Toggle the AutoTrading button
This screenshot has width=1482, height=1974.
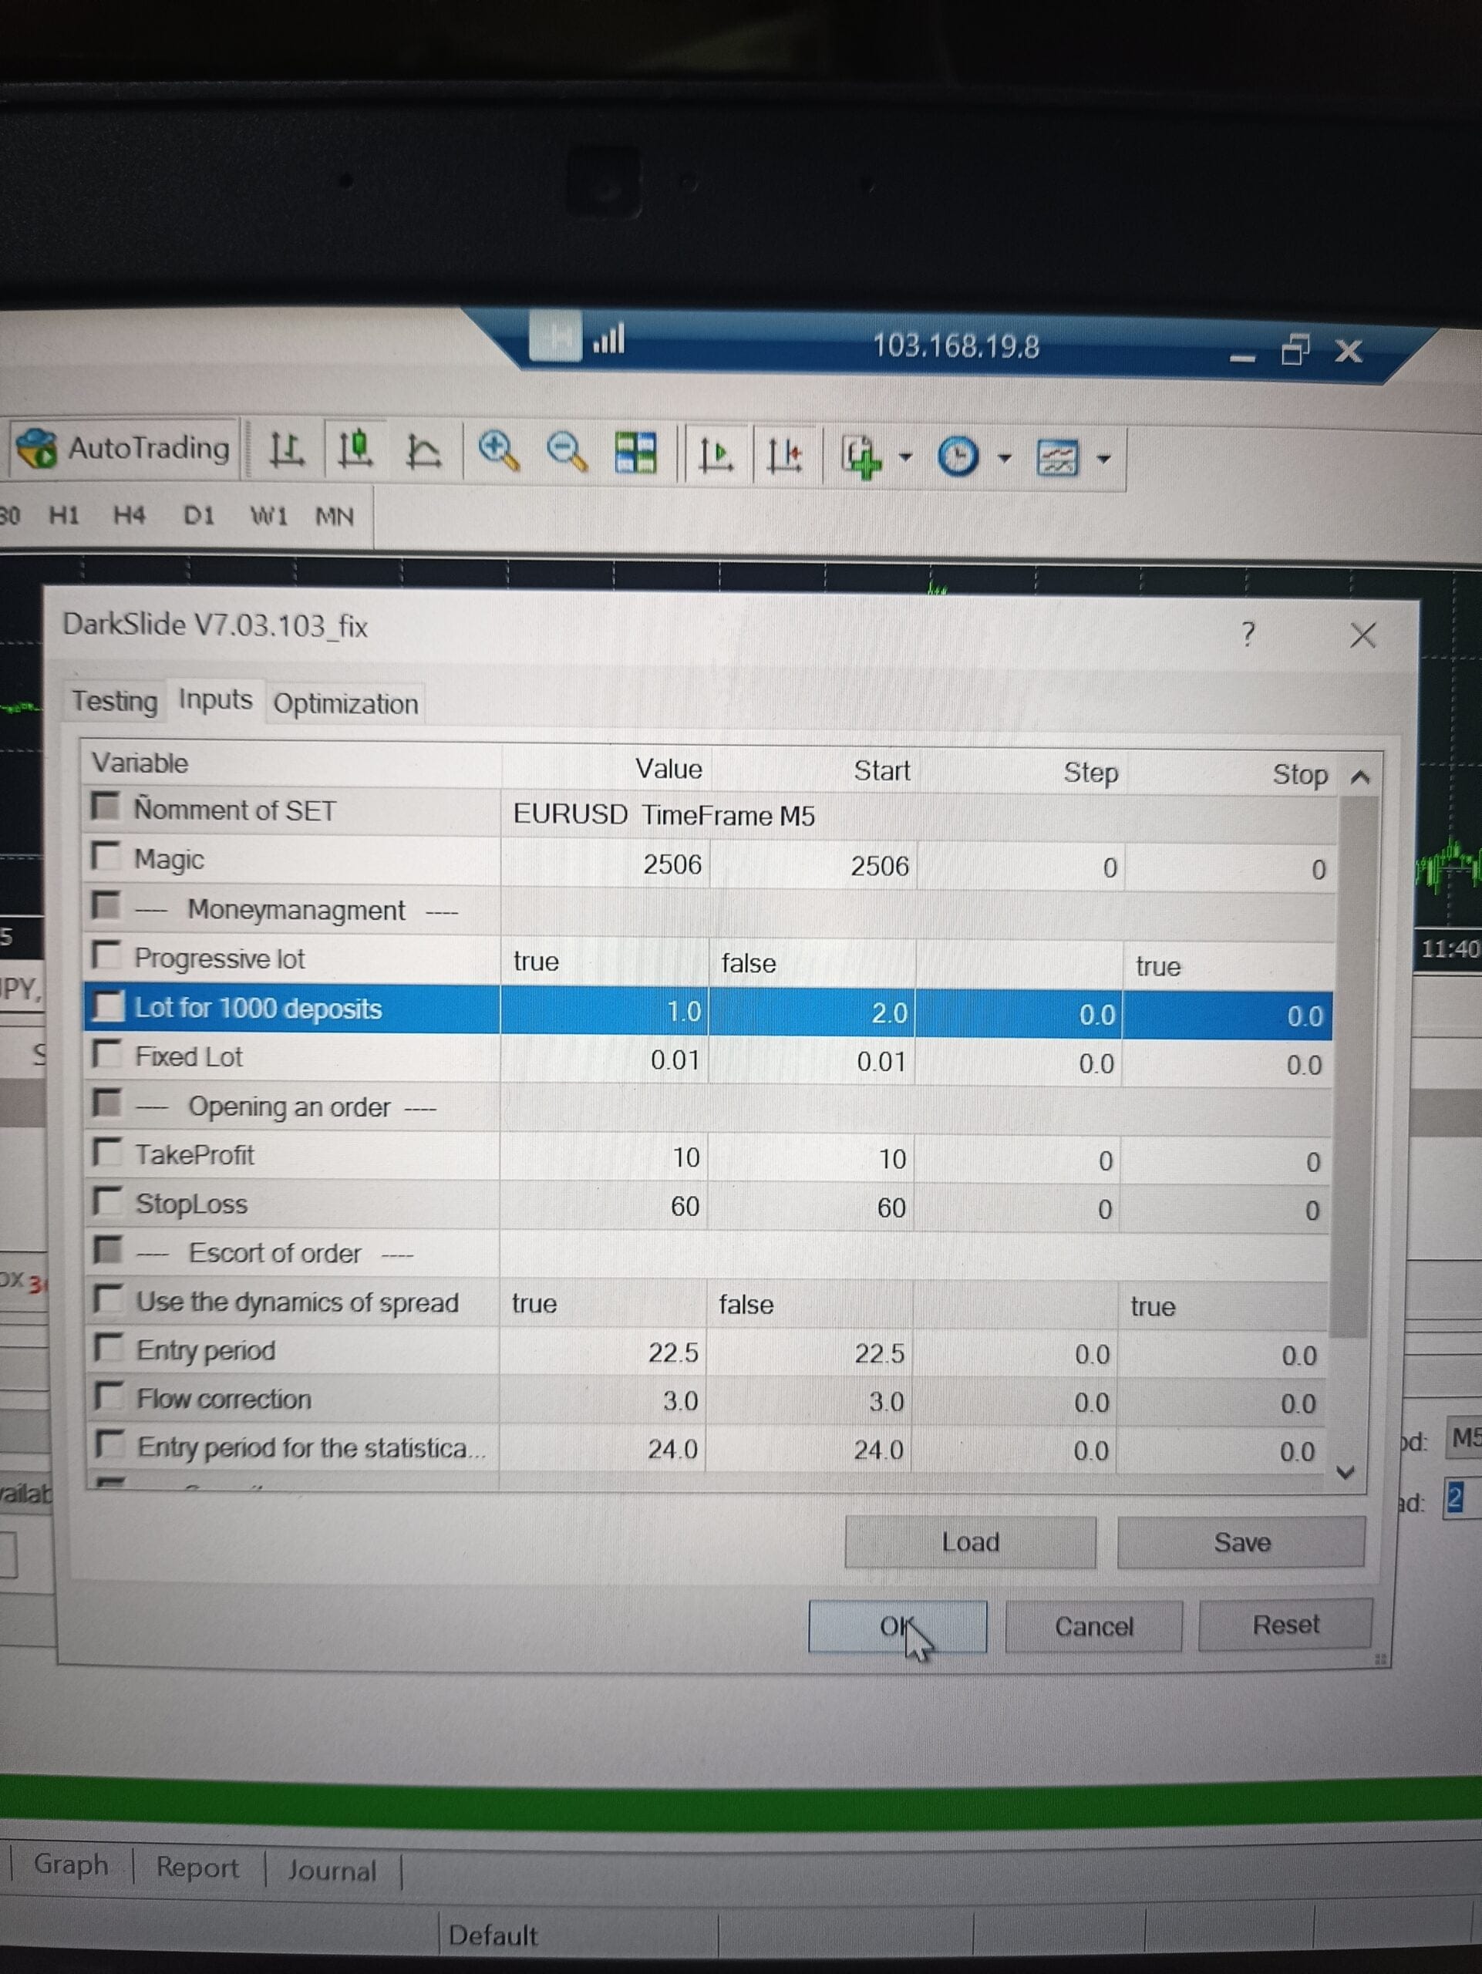[x=125, y=448]
